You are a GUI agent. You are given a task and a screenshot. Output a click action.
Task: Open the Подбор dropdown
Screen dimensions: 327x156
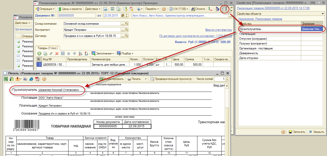125,53
